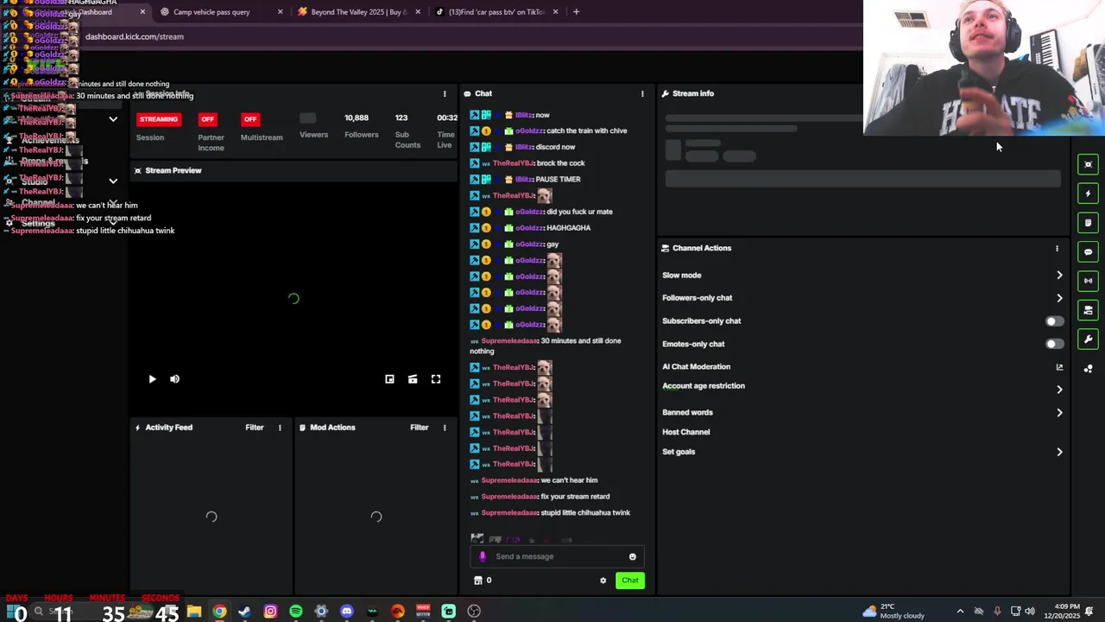Play the stream preview
This screenshot has width=1105, height=622.
(x=152, y=379)
